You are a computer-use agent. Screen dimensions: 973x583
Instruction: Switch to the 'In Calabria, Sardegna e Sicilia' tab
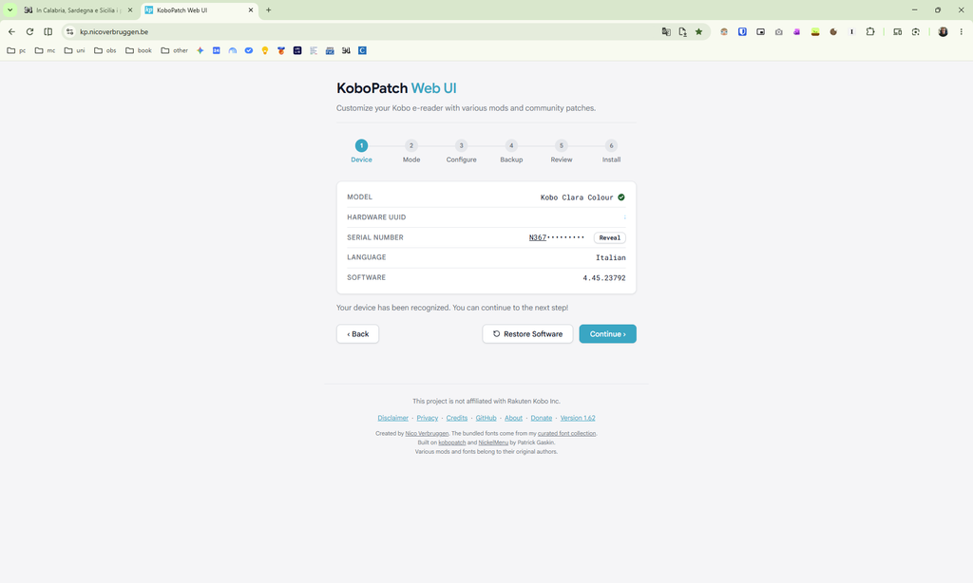point(78,9)
